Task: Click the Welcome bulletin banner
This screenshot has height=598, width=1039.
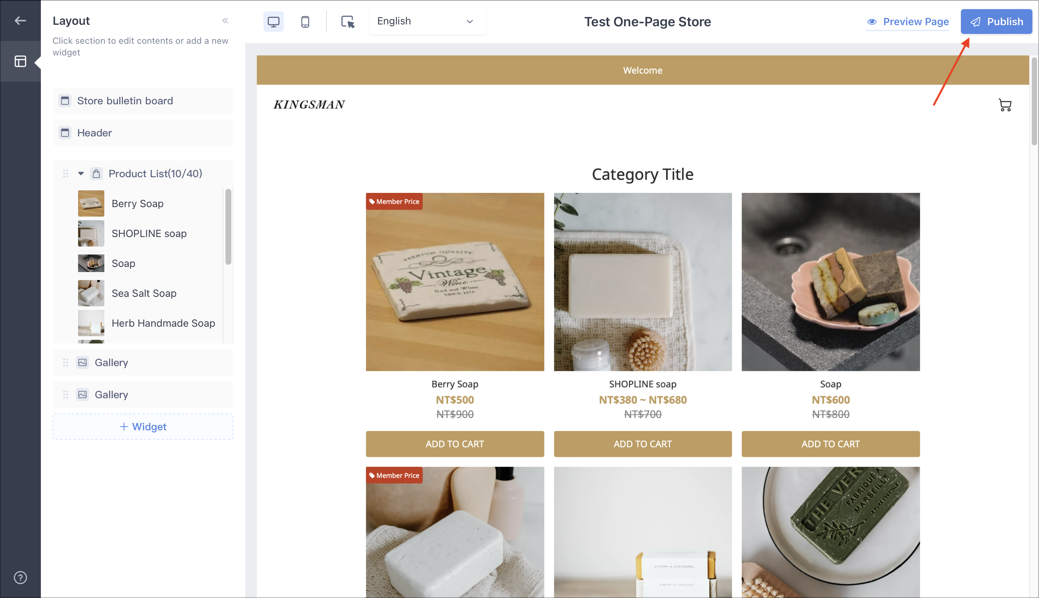Action: pos(642,70)
